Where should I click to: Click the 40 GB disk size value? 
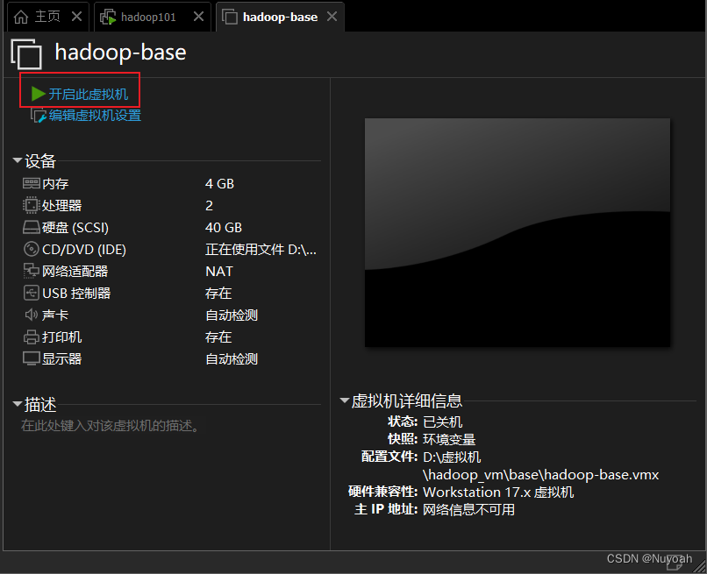[x=224, y=228]
